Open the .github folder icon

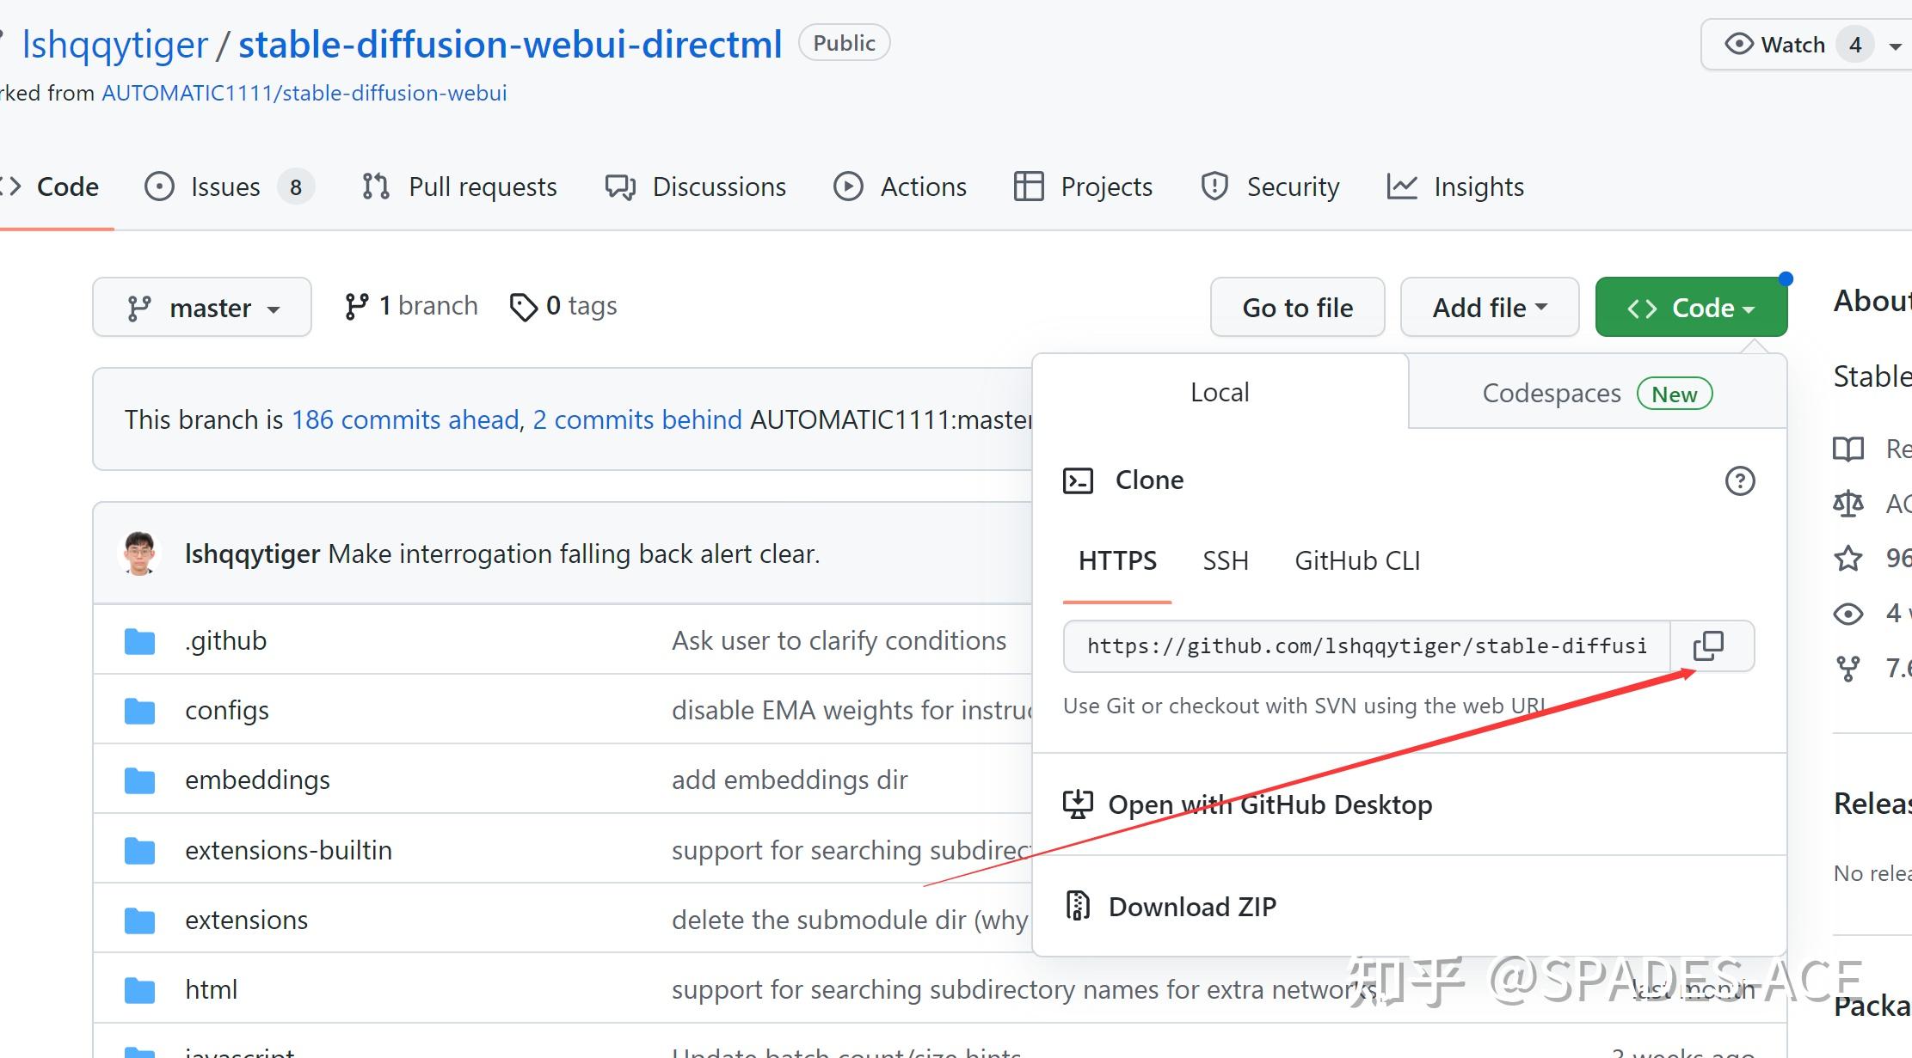click(x=138, y=640)
